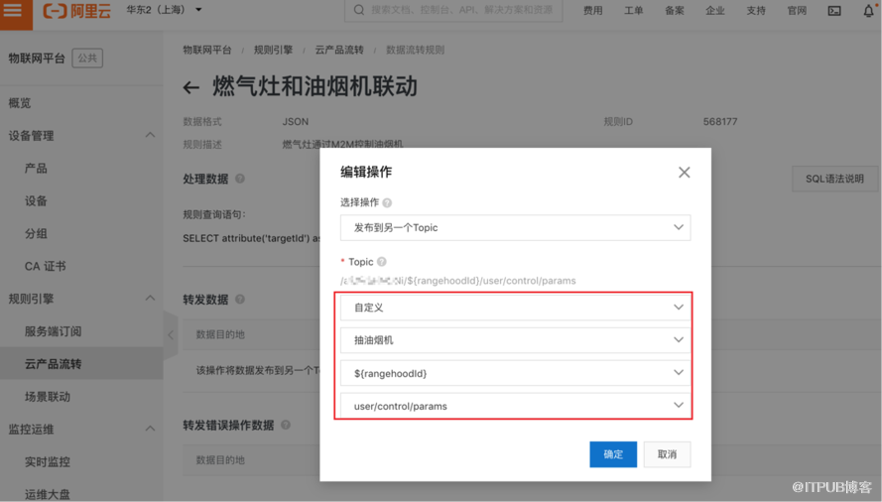
Task: Collapse the 设备管理 sidebar section
Action: [x=150, y=136]
